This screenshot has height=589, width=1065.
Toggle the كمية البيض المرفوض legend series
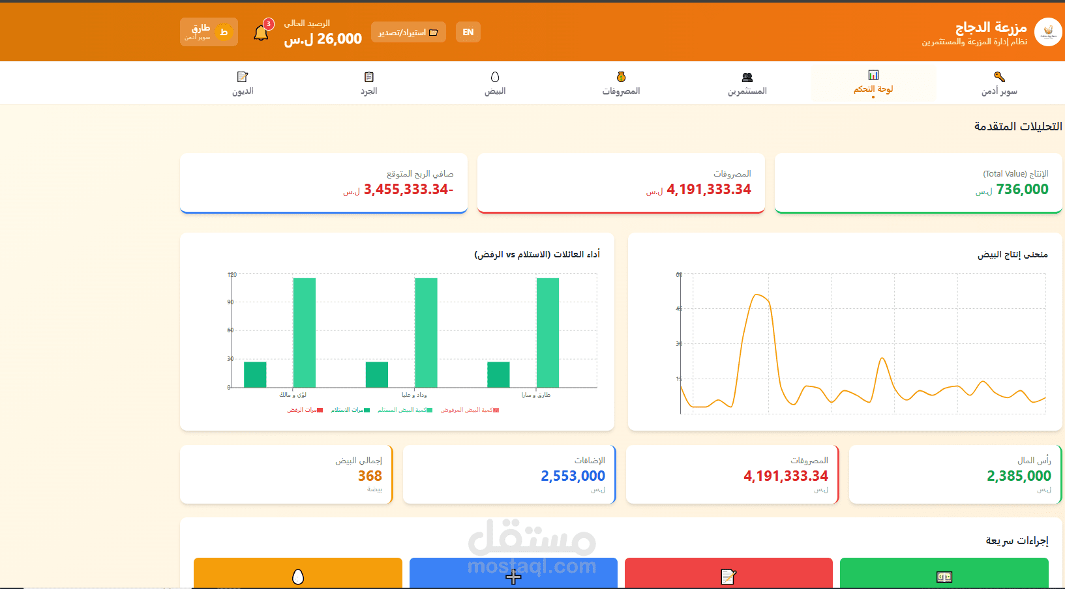tap(470, 410)
